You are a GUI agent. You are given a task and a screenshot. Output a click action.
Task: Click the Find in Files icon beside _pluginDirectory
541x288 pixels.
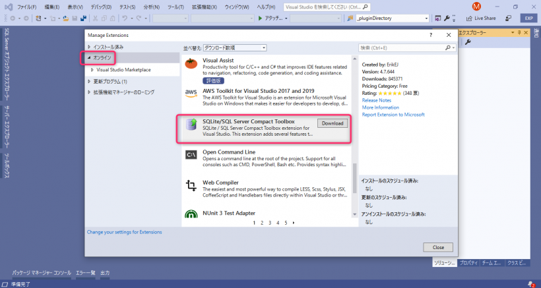(350, 18)
